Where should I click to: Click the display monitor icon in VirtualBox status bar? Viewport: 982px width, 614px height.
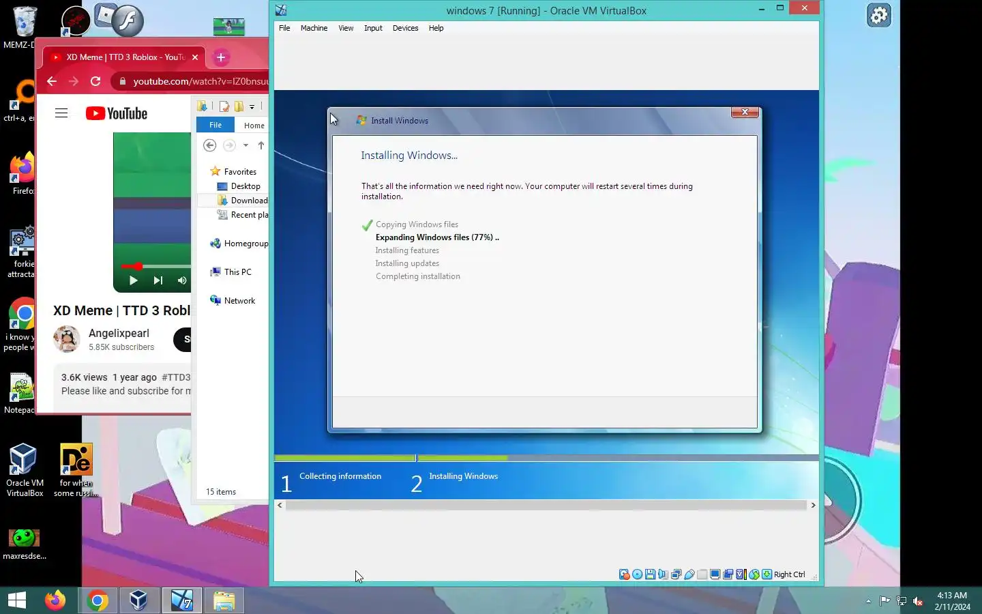[x=715, y=574]
